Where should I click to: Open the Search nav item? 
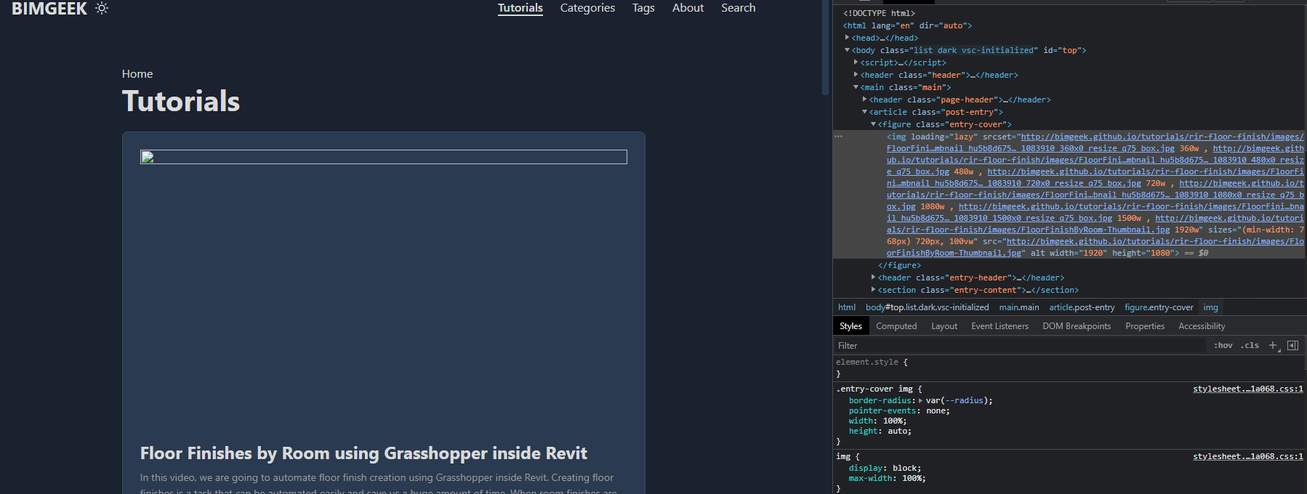coord(738,8)
